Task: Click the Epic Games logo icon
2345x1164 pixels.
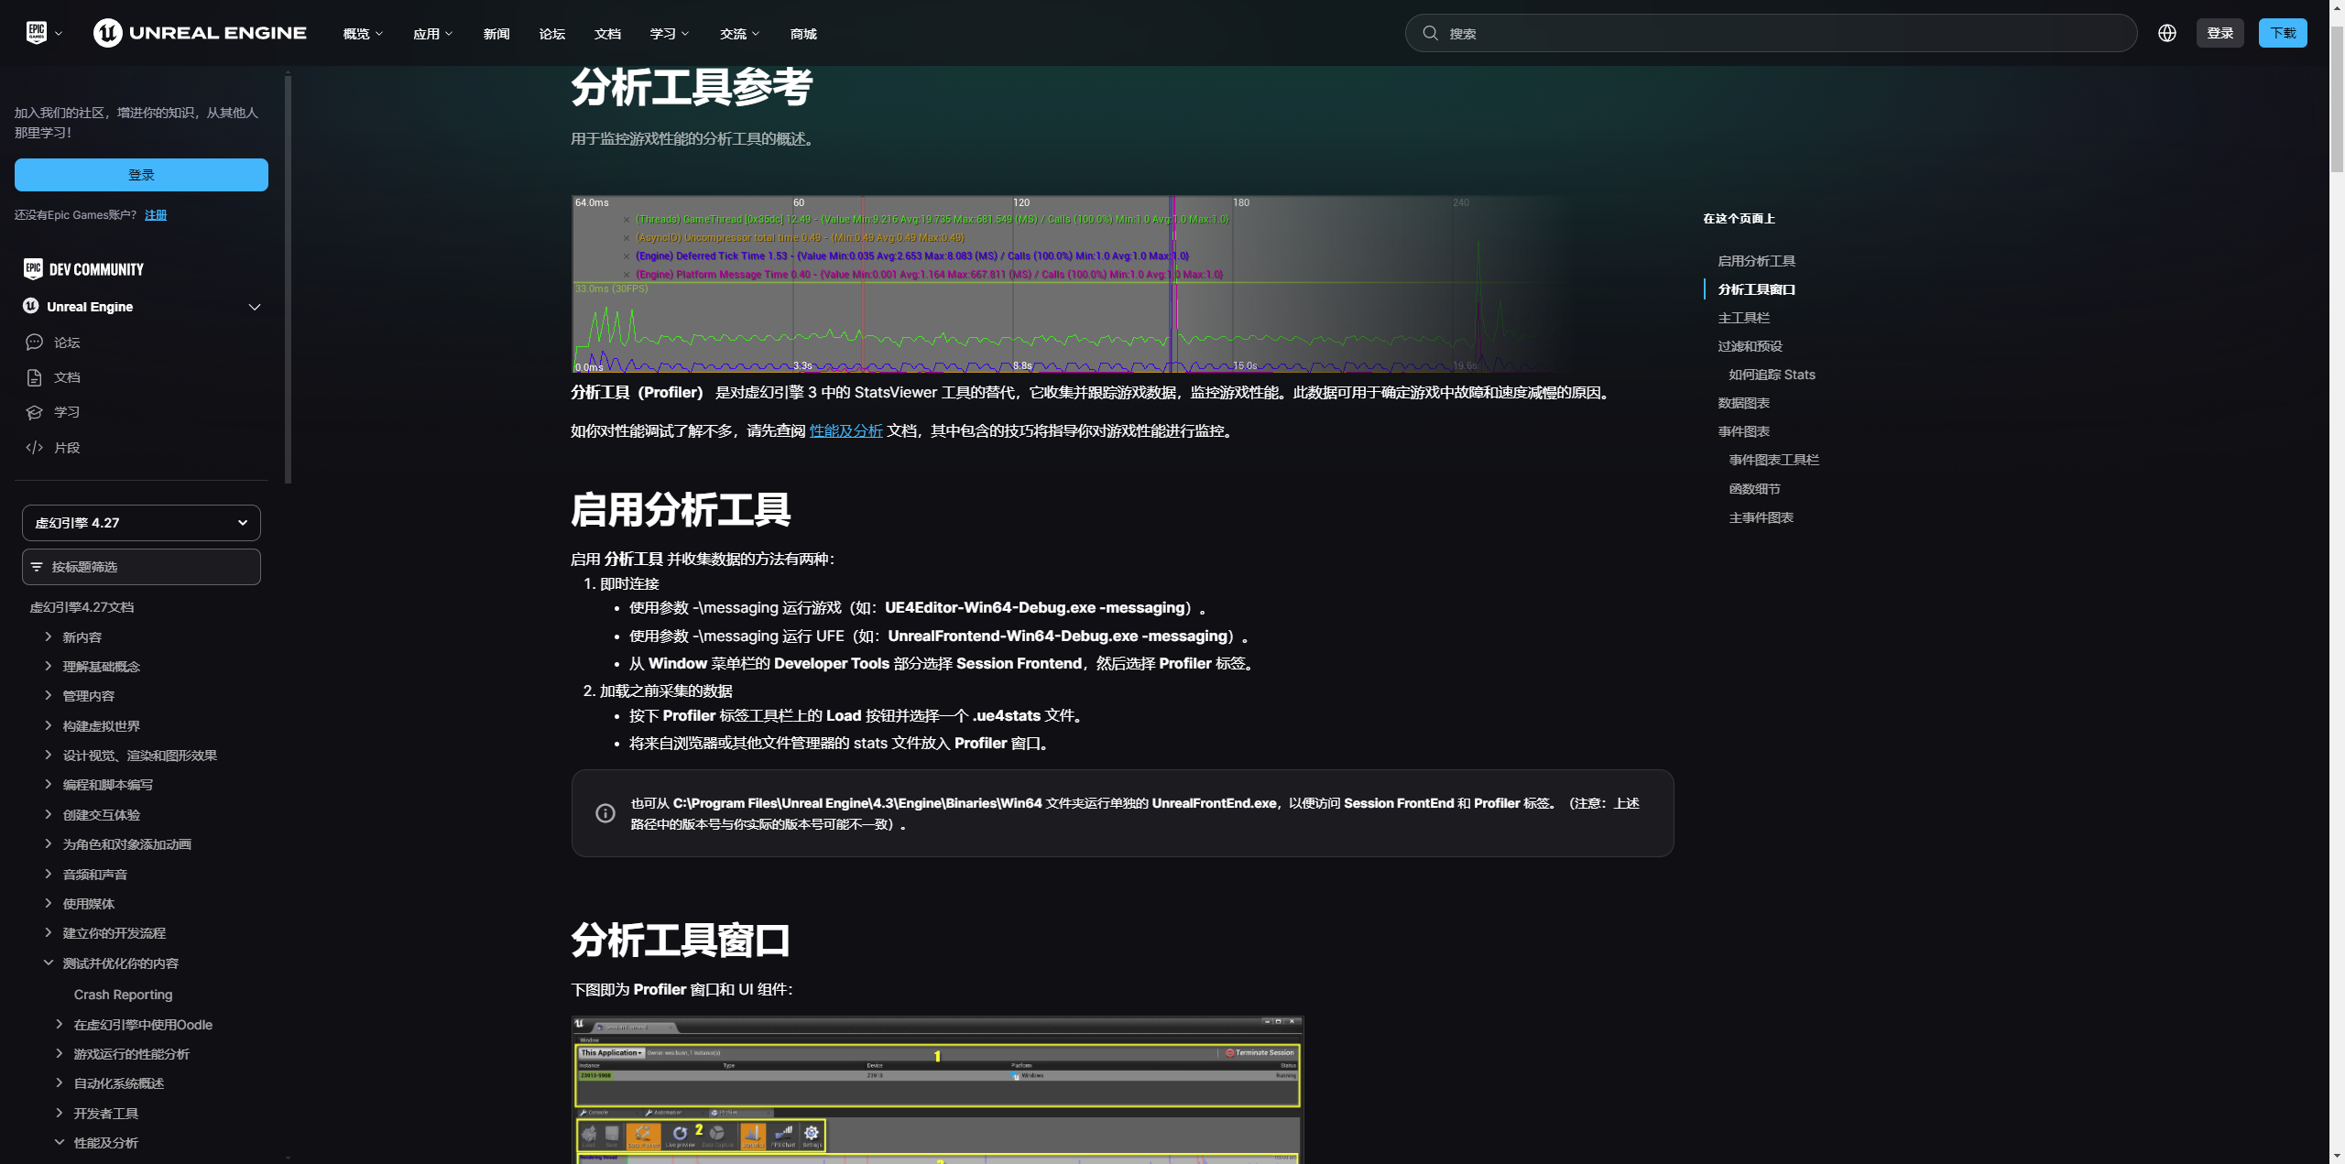Action: (37, 33)
